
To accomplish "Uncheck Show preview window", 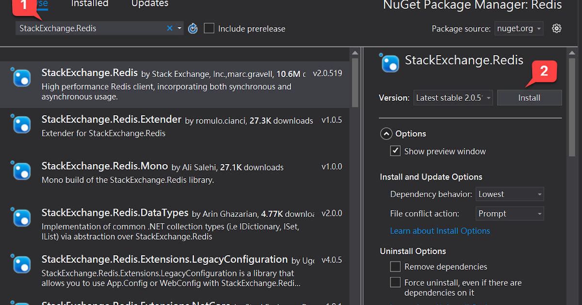I will coord(395,151).
